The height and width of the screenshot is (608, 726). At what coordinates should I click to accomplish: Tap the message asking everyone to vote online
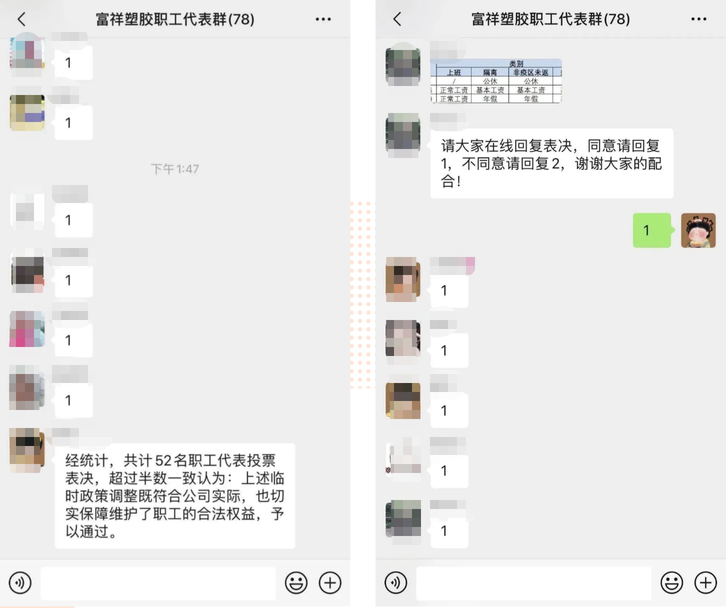click(551, 163)
